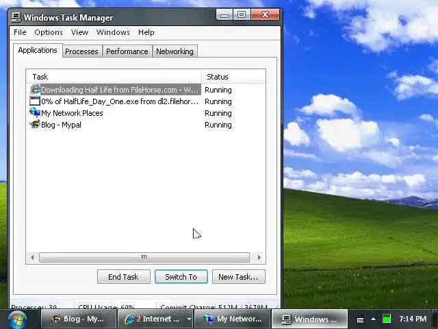Click the keyboard icon in the system tray
Screen dimensions: 438x329
[361, 319]
